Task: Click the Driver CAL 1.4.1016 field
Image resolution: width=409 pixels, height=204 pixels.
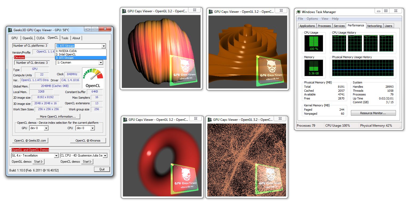Action: click(x=70, y=80)
